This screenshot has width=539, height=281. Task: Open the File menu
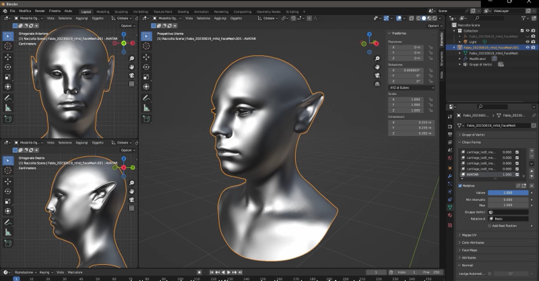[12, 11]
